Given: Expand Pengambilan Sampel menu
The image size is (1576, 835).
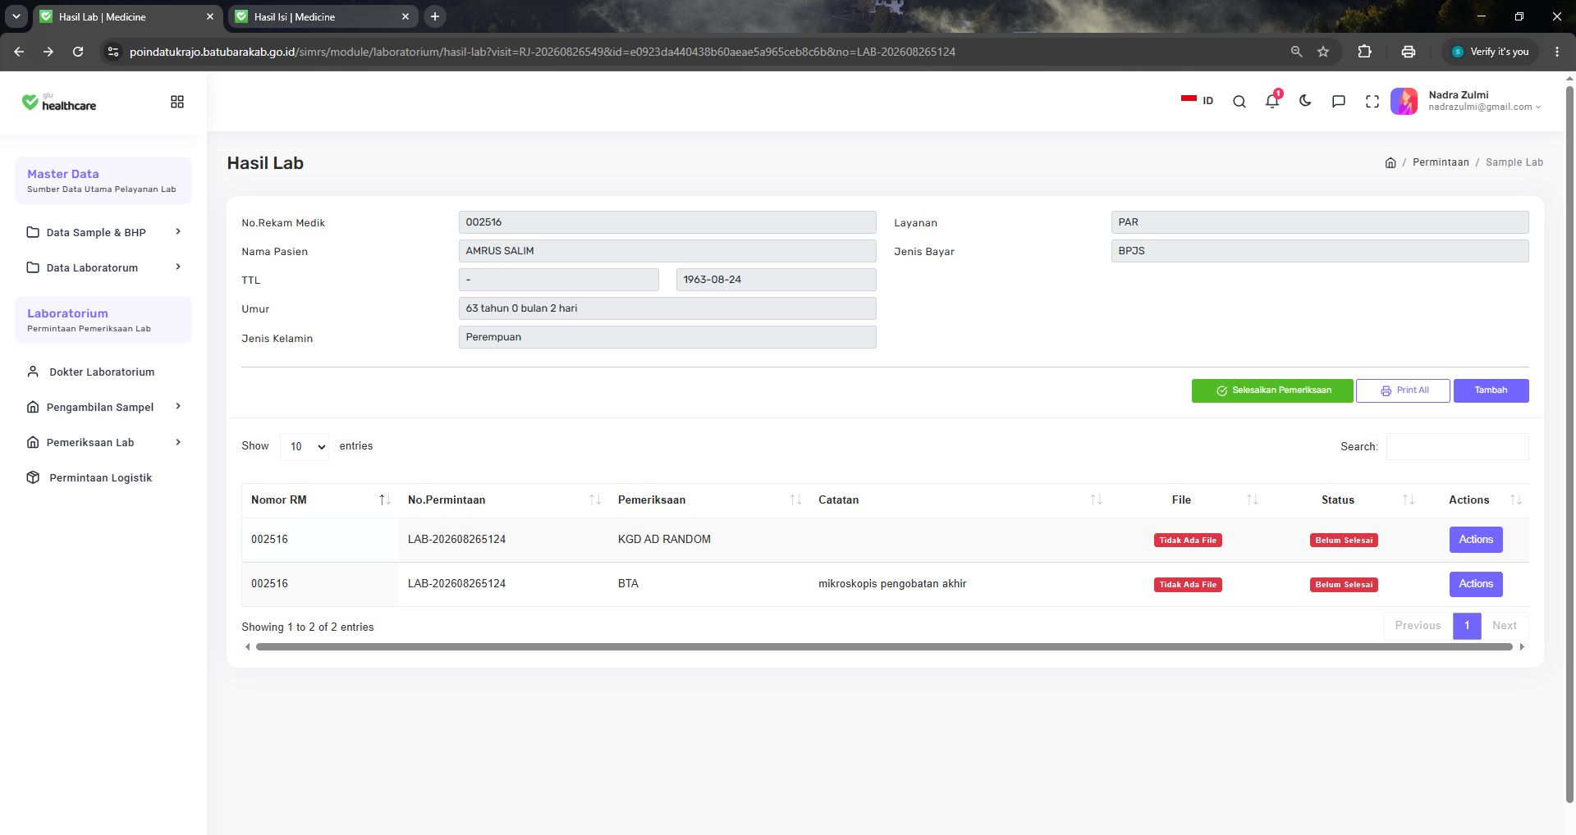Looking at the screenshot, I should coord(103,407).
